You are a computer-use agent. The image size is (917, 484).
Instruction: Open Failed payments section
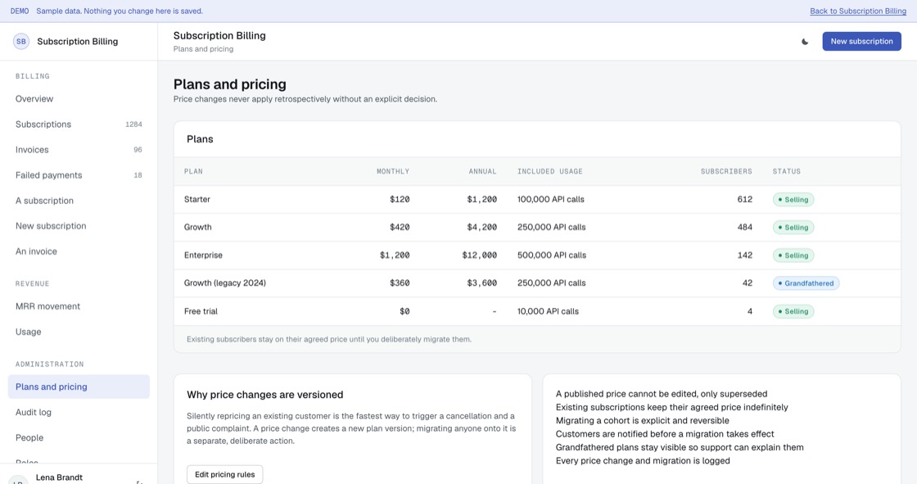pos(79,175)
